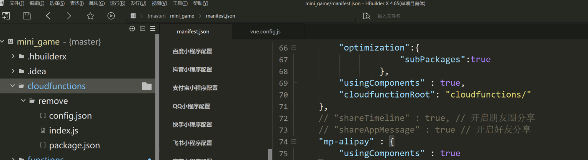Open the 运行(R) menu
Viewport: 588px width, 160px height.
[x=117, y=3]
